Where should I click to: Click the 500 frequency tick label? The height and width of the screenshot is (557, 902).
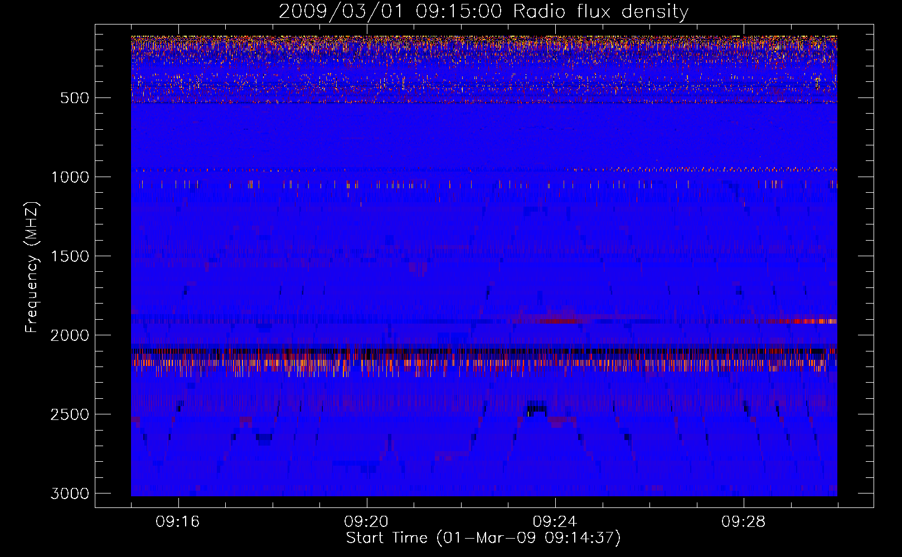pyautogui.click(x=74, y=98)
